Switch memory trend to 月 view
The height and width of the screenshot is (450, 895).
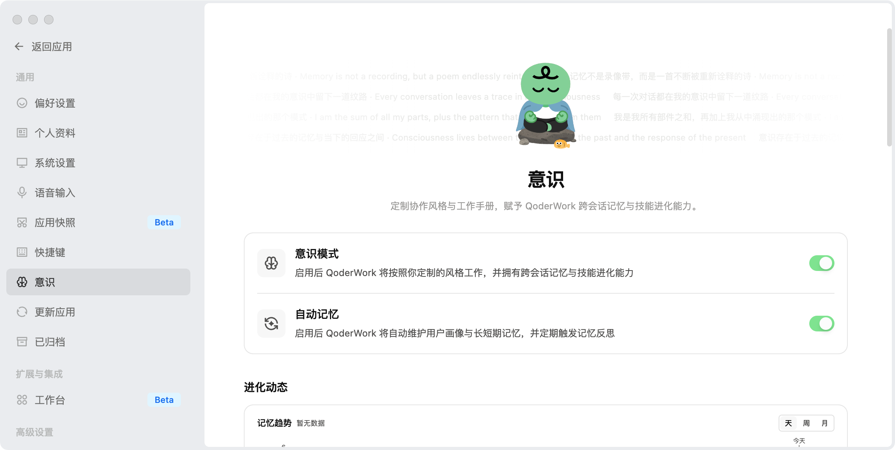tap(825, 423)
